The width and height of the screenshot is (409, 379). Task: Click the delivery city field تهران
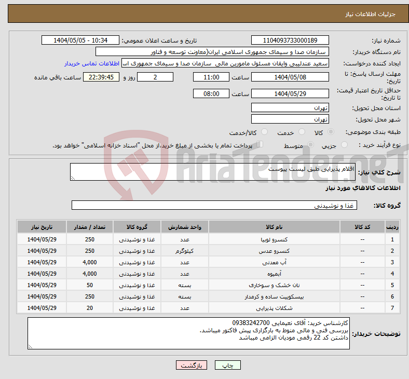coord(290,119)
